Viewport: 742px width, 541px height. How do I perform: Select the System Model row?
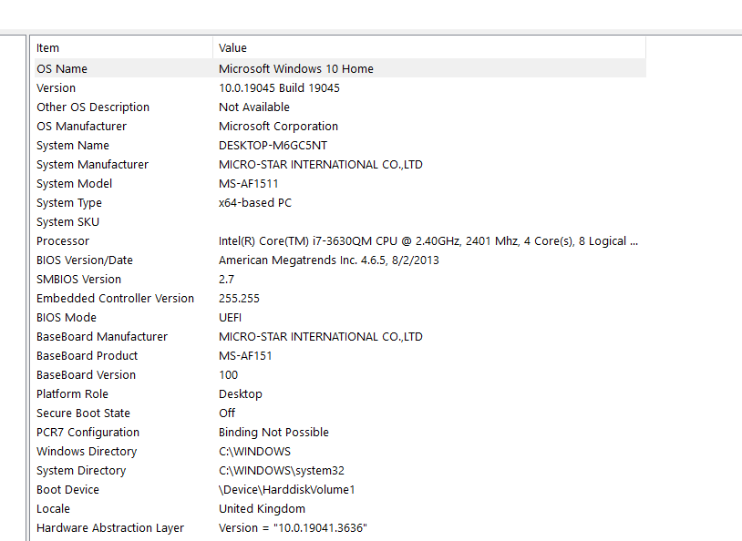pos(340,183)
